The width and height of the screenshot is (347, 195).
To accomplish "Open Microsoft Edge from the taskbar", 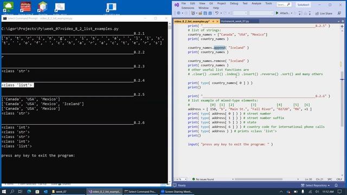I will (29, 191).
